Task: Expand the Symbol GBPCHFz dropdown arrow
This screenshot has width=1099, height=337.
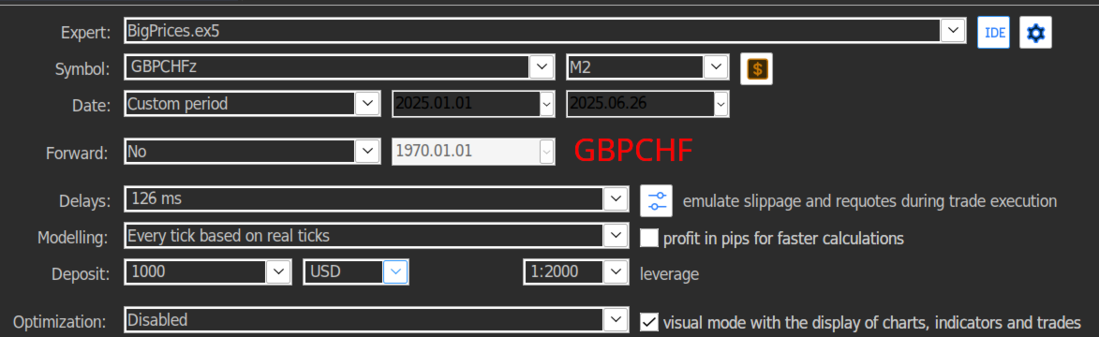Action: pyautogui.click(x=542, y=67)
